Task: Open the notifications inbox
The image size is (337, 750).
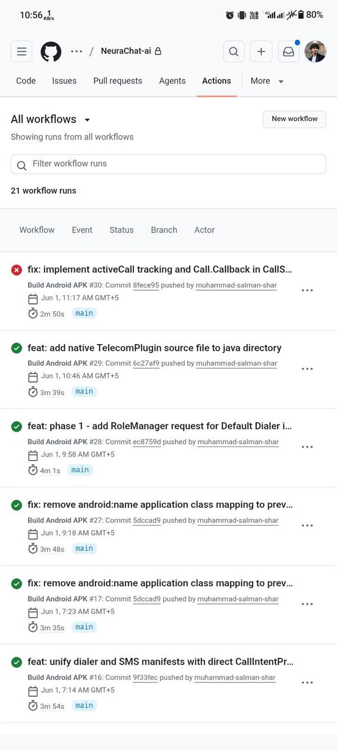Action: tap(289, 52)
